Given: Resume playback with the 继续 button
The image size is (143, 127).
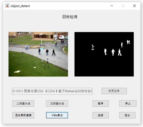Looking at the screenshot, I should [100, 115].
